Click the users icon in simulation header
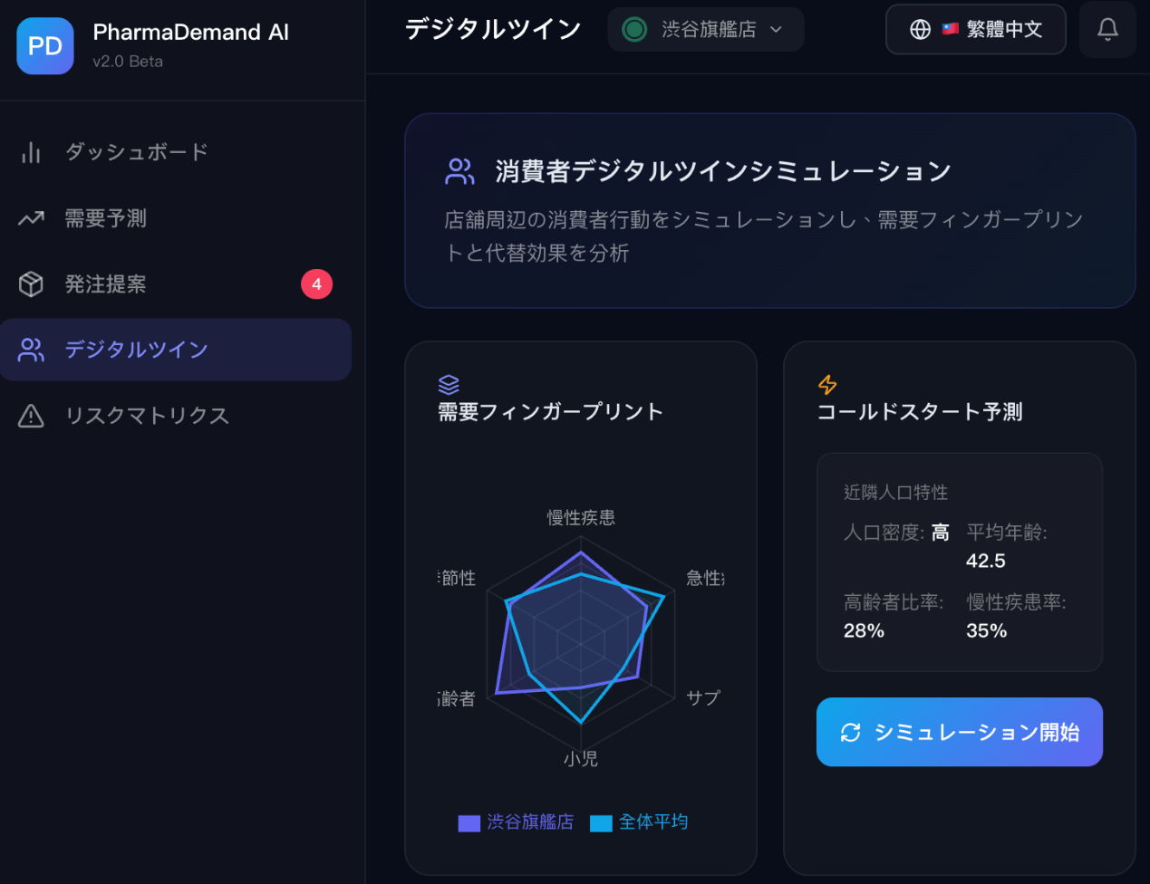Screen dimensions: 1150x884 459,171
